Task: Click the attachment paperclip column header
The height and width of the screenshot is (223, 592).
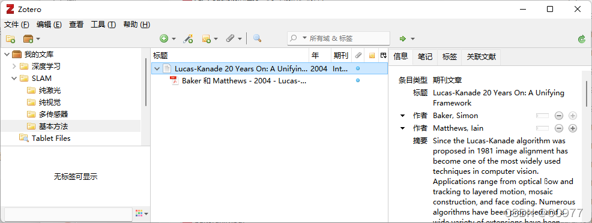Action: click(x=358, y=56)
